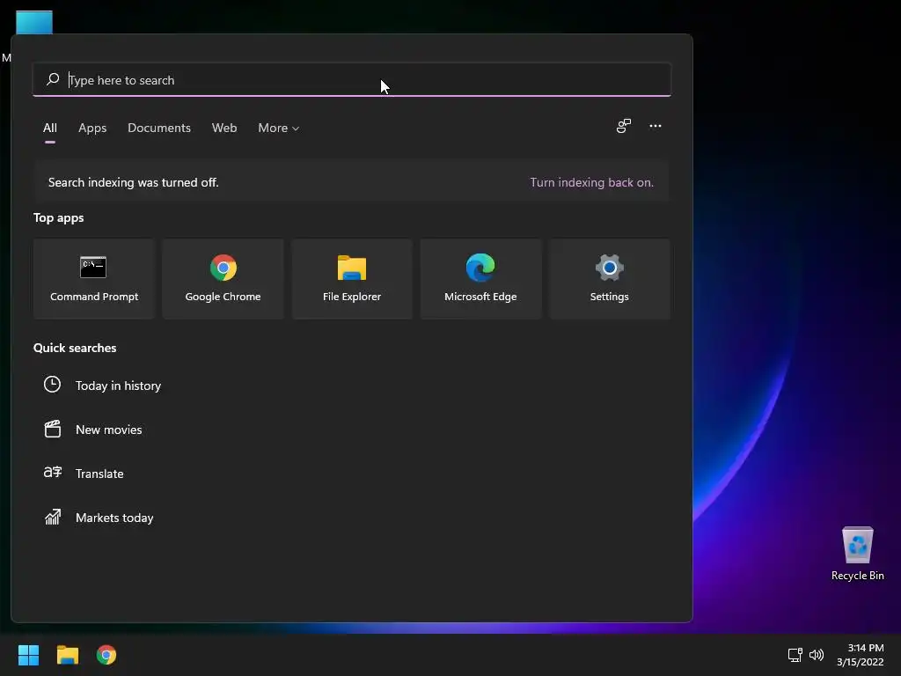Expand the More dropdown
Image resolution: width=901 pixels, height=676 pixels.
279,129
